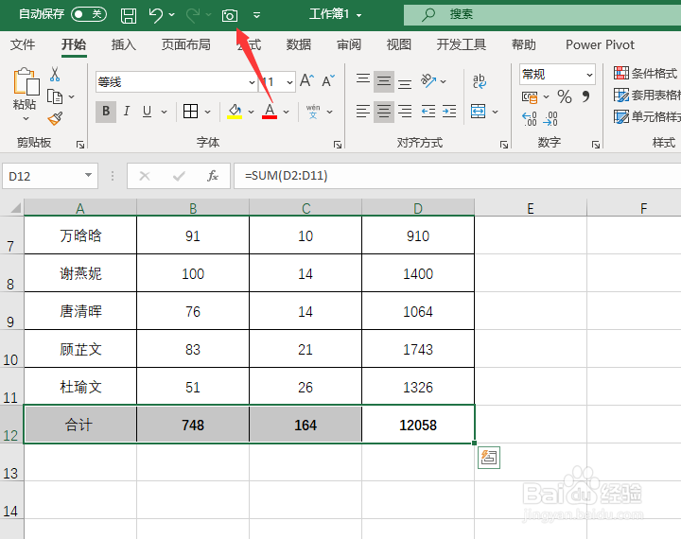Screen dimensions: 681x539
Task: Click Merge & Center icon
Action: coord(479,112)
